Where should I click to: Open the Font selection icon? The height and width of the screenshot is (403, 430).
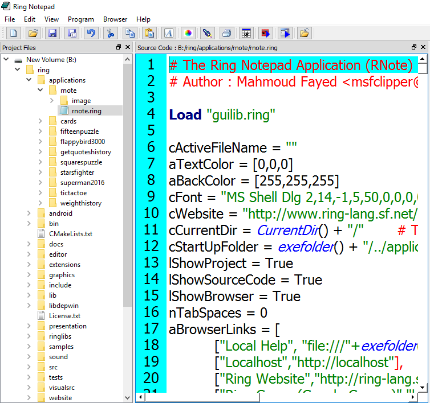(168, 33)
